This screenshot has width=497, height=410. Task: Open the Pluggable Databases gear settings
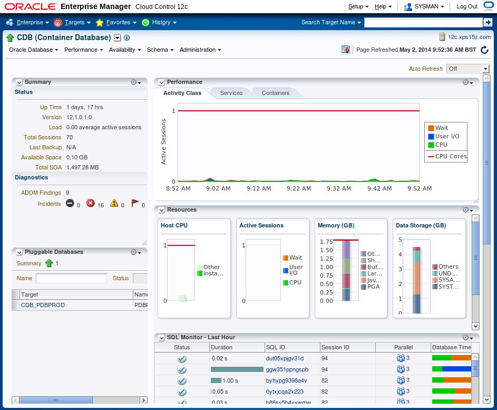point(135,252)
